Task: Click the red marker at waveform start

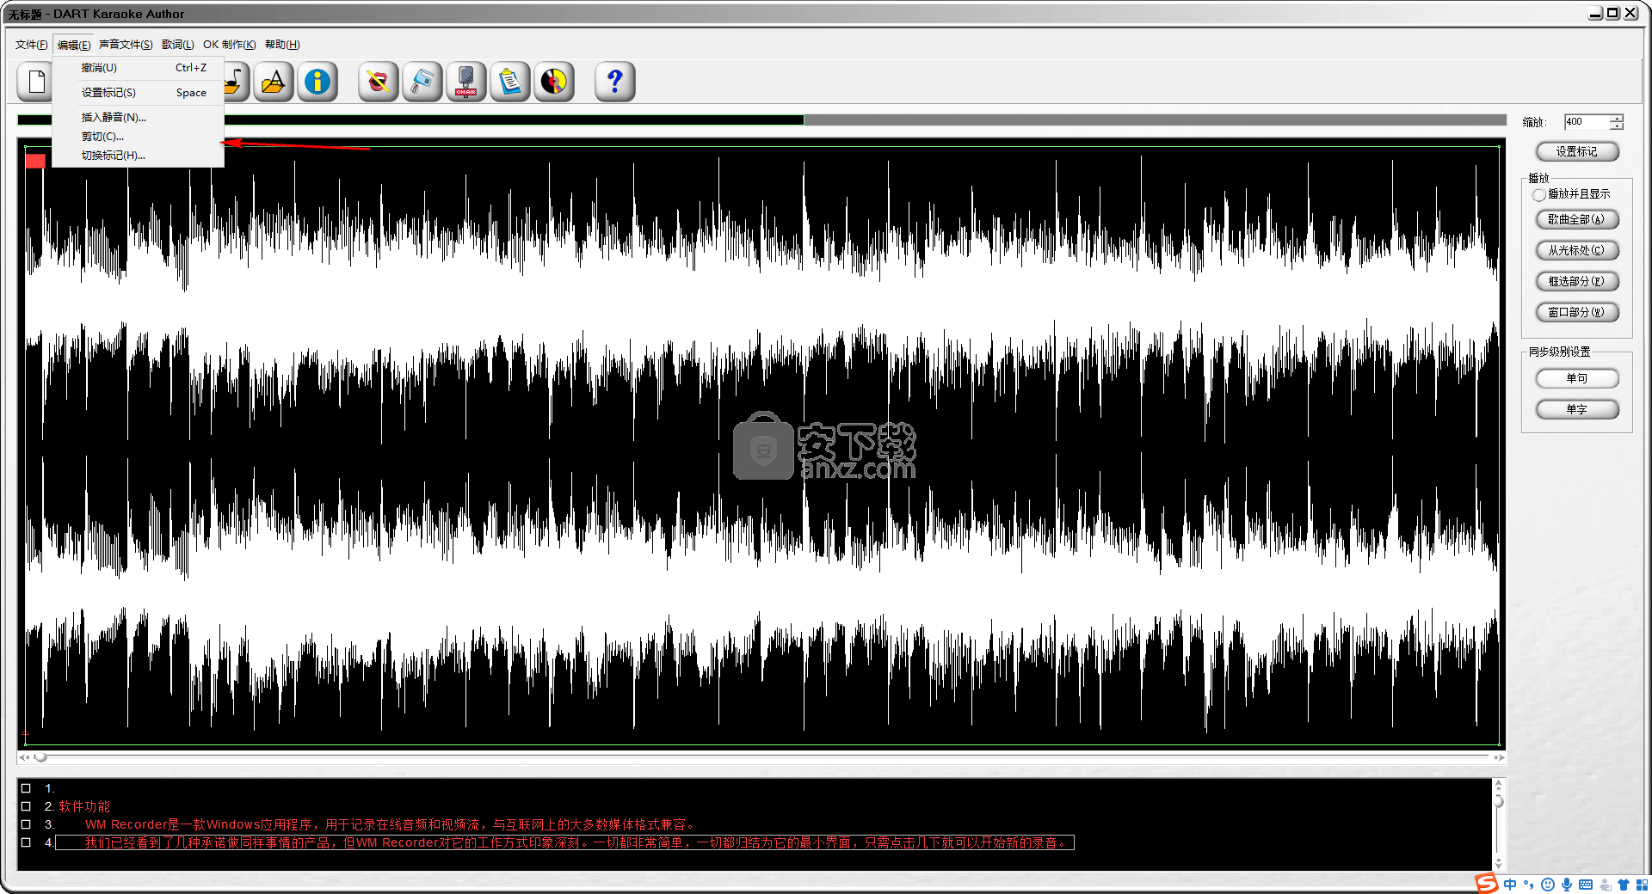Action: 35,161
